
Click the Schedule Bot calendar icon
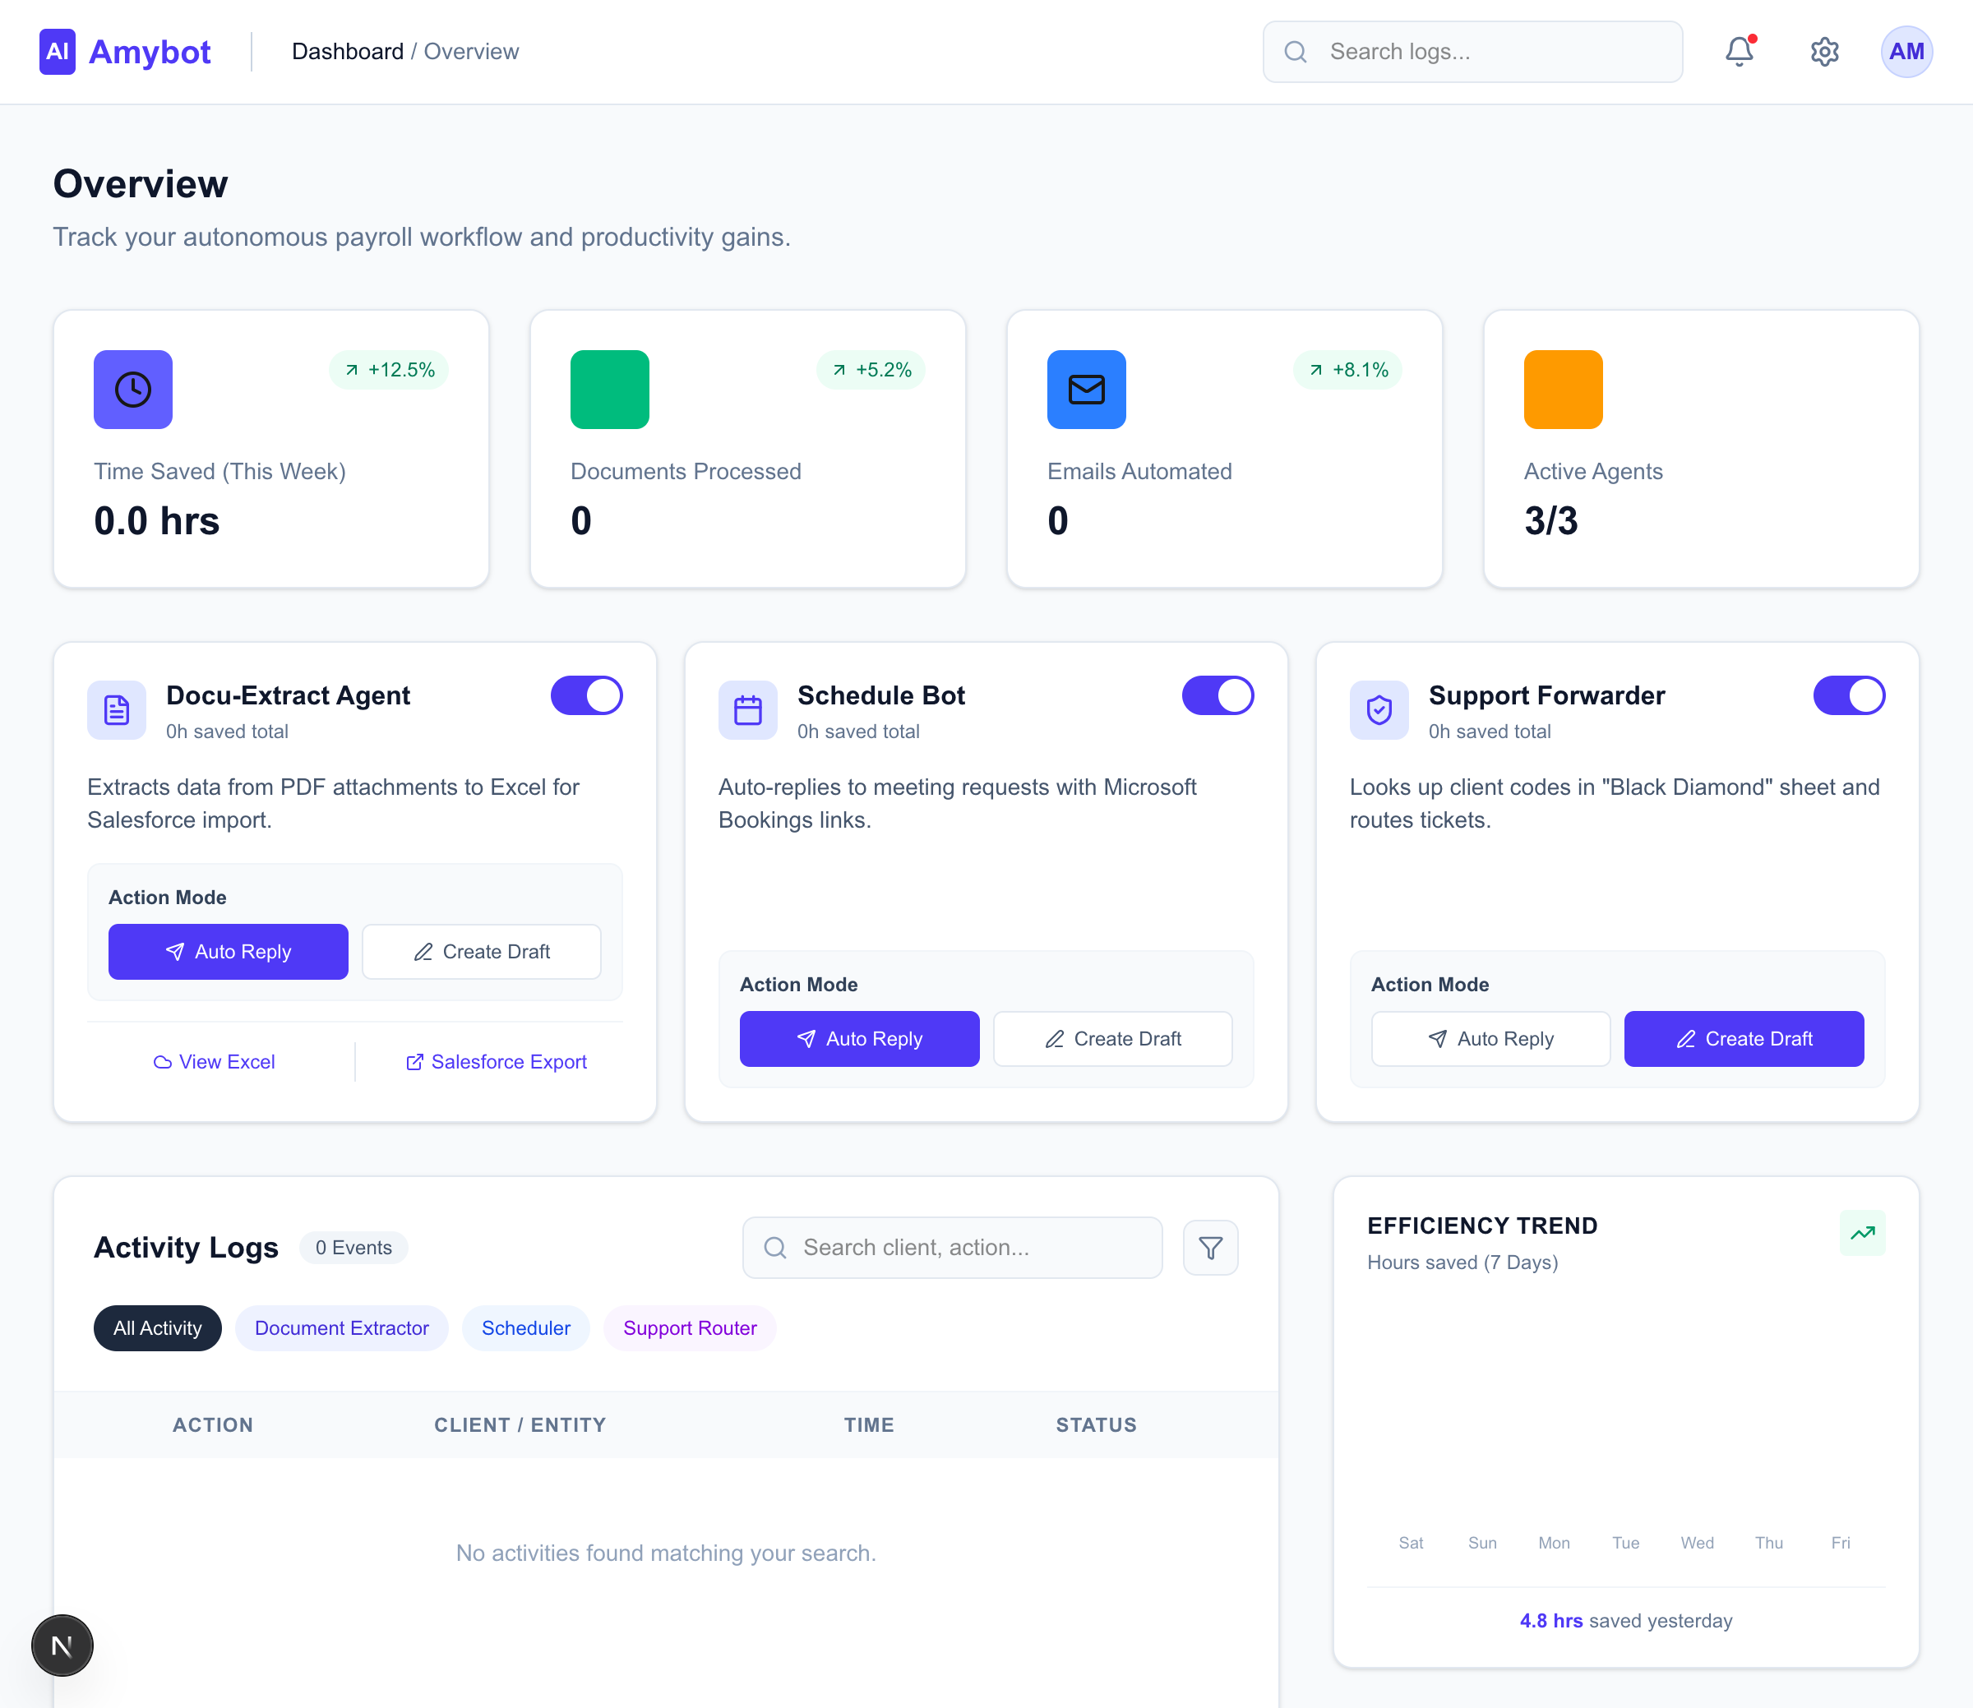click(748, 710)
